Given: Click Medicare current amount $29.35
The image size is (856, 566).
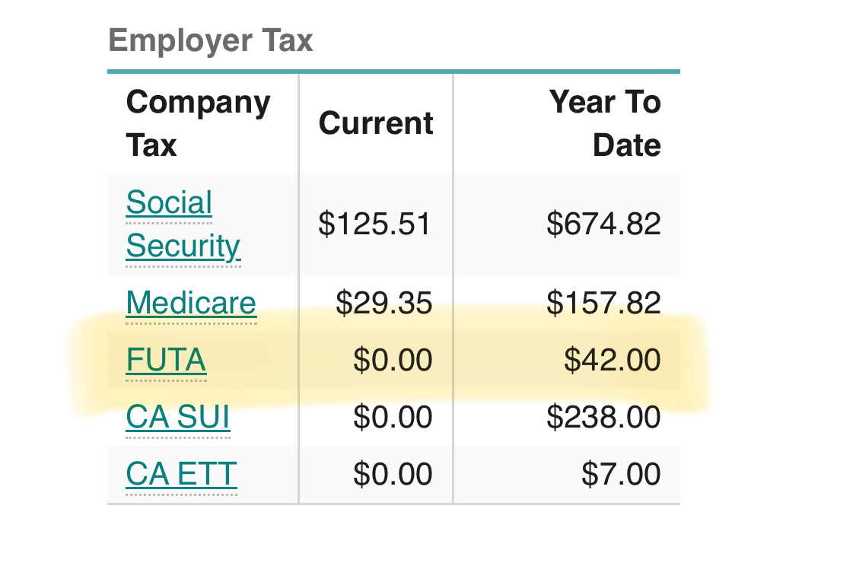Looking at the screenshot, I should click(x=383, y=303).
